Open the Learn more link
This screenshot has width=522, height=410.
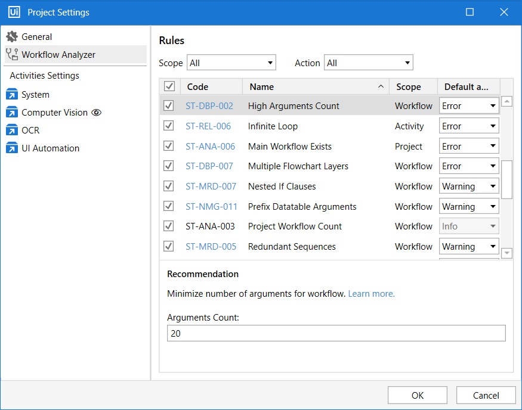point(371,294)
